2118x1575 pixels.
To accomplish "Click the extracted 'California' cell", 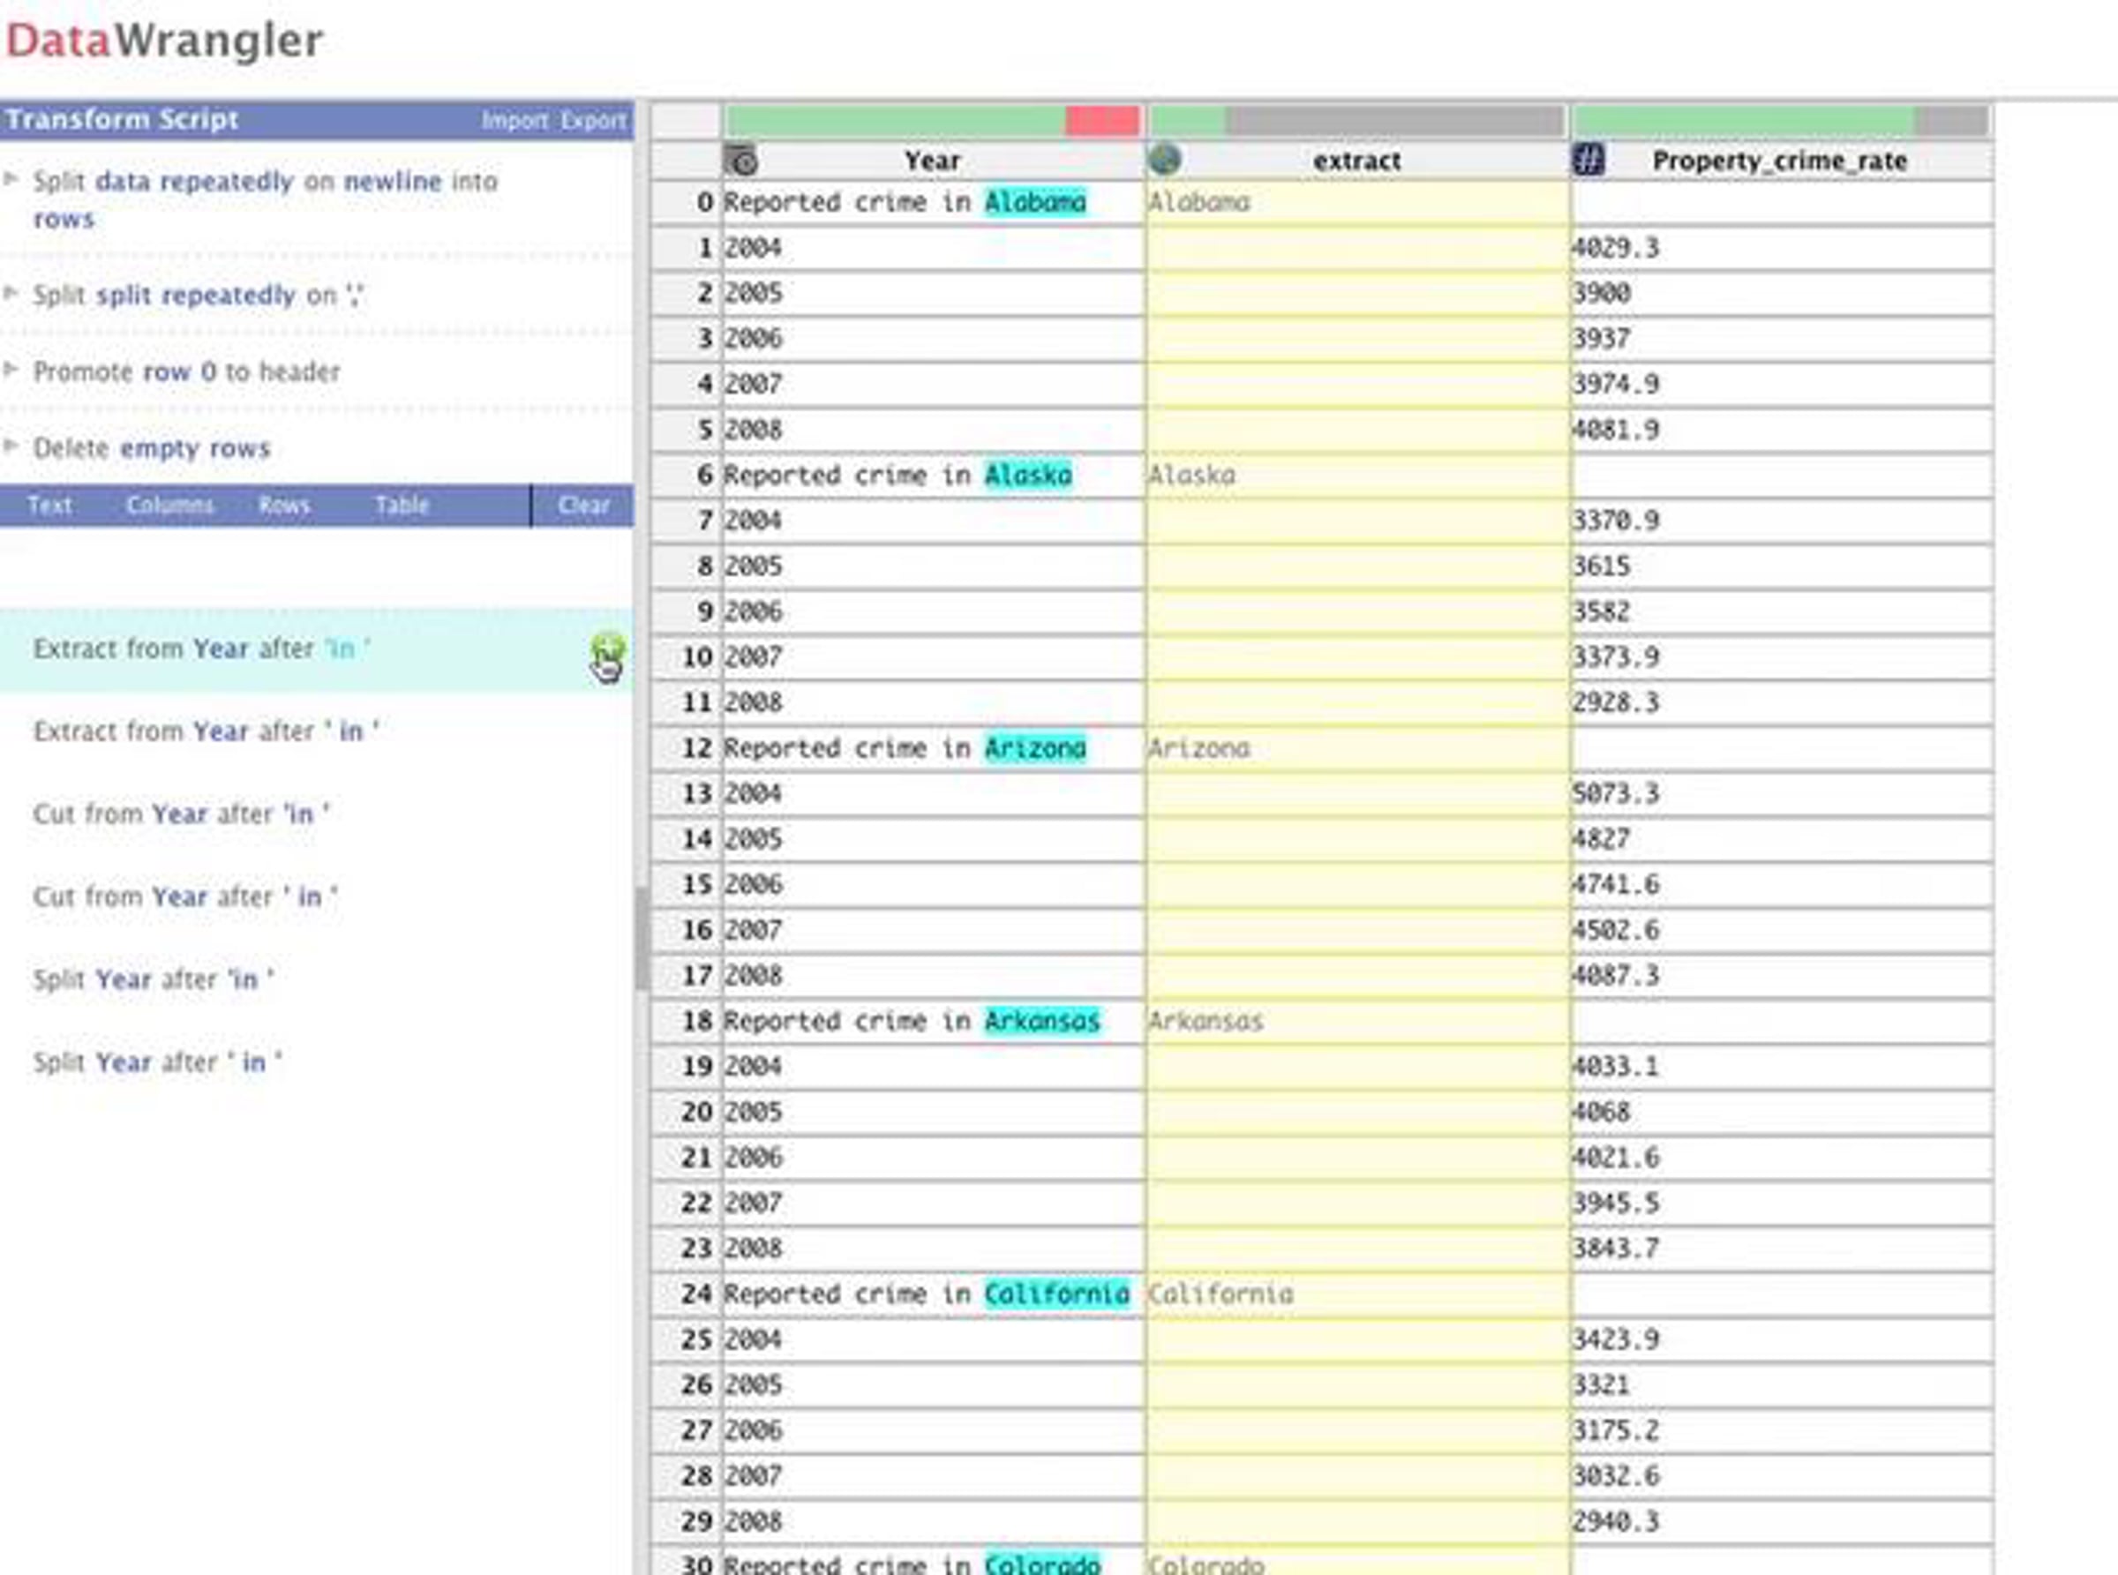I will click(1358, 1294).
